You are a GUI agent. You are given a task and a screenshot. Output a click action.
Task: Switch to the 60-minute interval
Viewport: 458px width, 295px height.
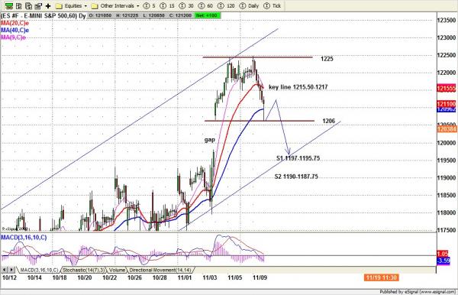coord(205,6)
